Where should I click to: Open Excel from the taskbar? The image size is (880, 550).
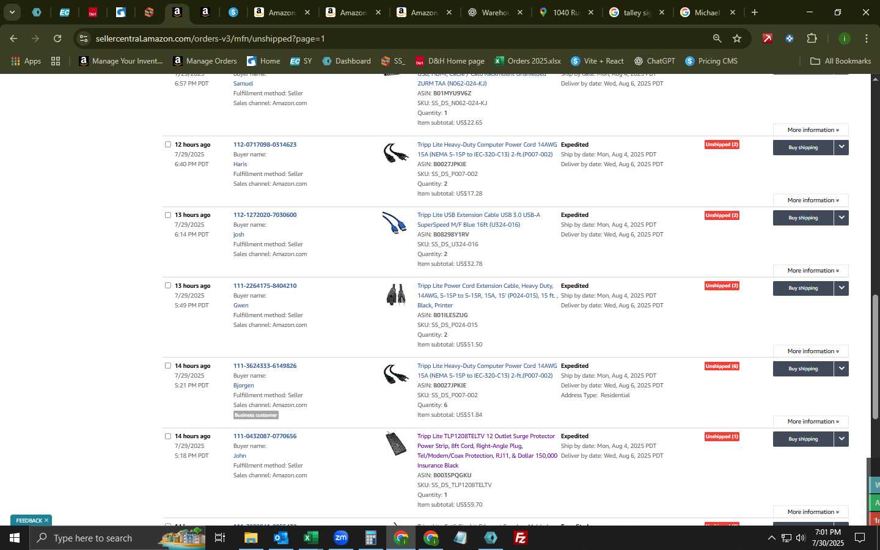310,538
